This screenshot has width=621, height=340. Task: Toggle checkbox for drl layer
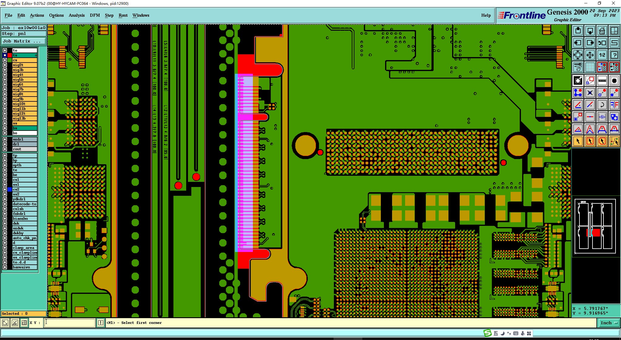pos(5,144)
